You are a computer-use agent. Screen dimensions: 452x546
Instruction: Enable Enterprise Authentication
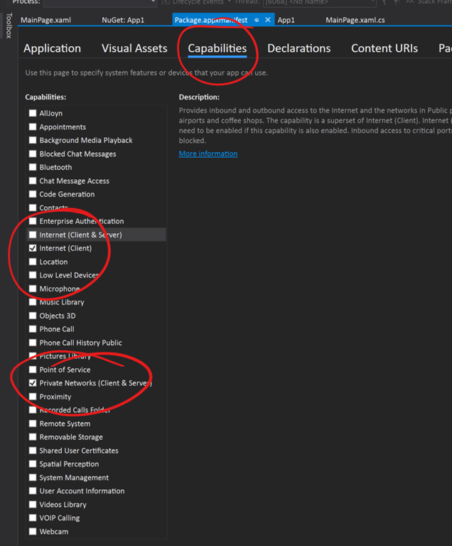click(x=33, y=221)
